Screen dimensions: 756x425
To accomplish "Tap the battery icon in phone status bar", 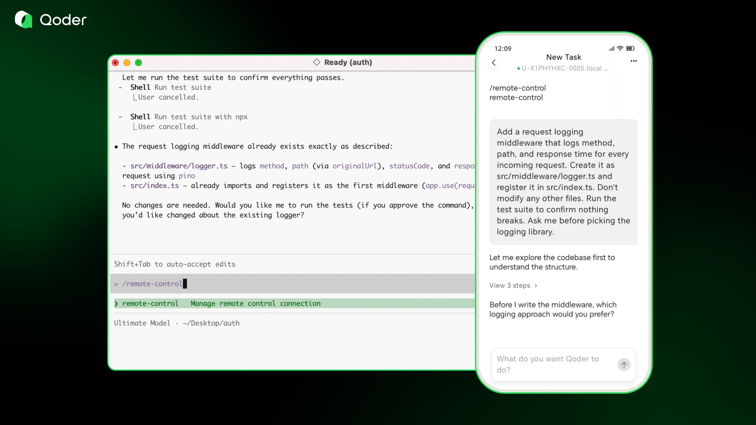I will [x=630, y=48].
